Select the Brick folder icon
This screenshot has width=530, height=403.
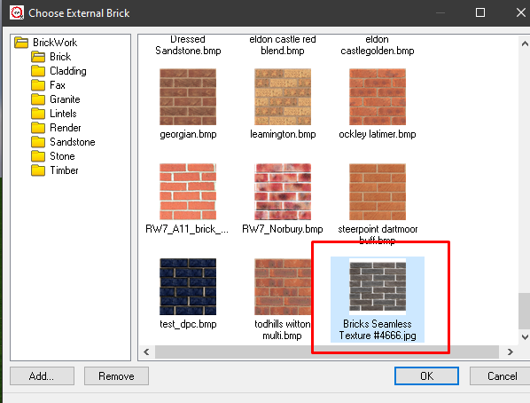click(38, 57)
